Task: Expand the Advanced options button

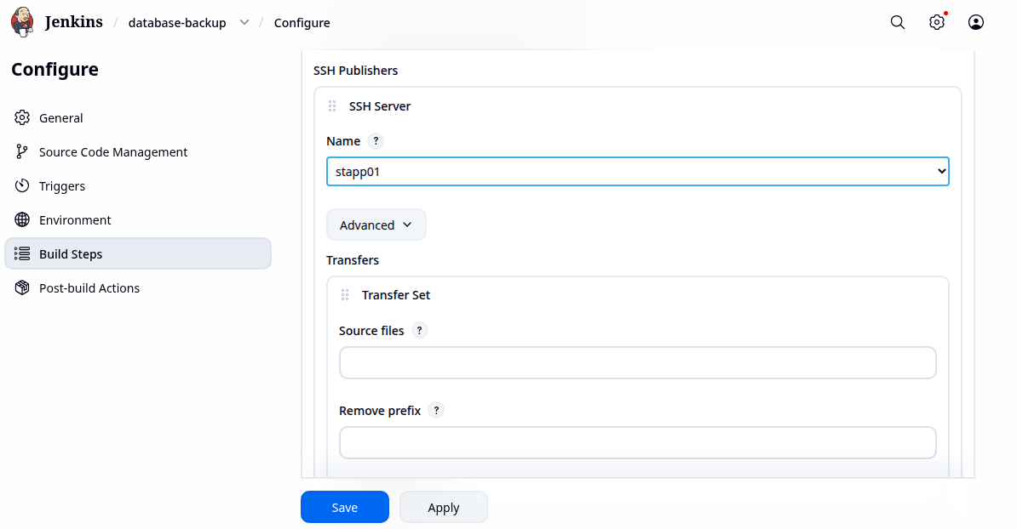Action: 376,225
